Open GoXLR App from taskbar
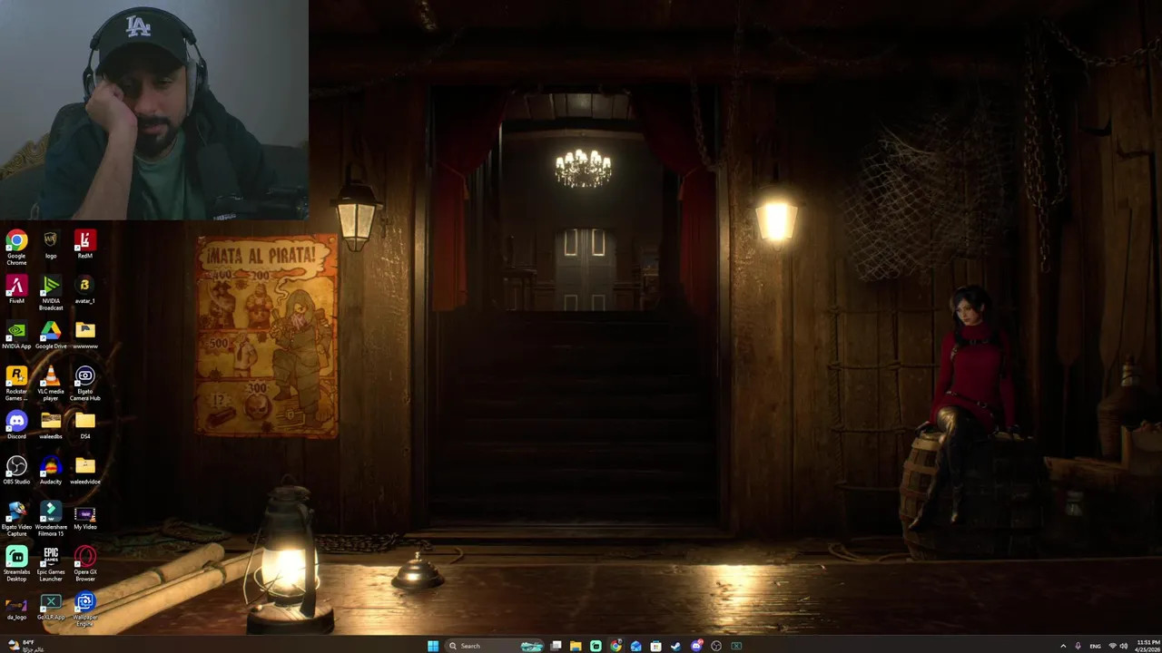 pos(736,646)
